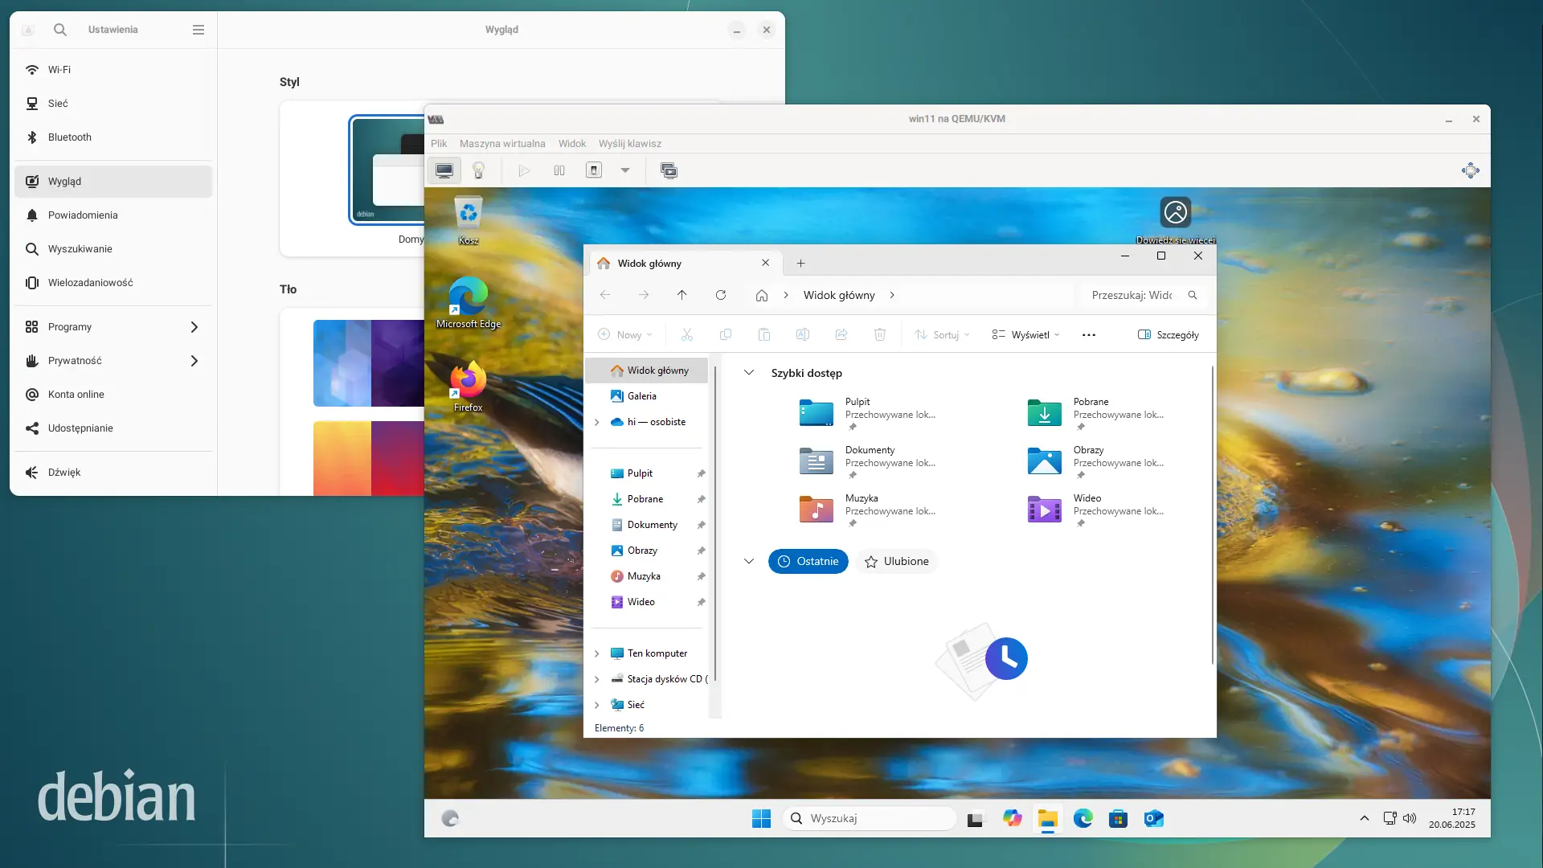
Task: Expand Programy submenu arrow
Action: pyautogui.click(x=194, y=327)
